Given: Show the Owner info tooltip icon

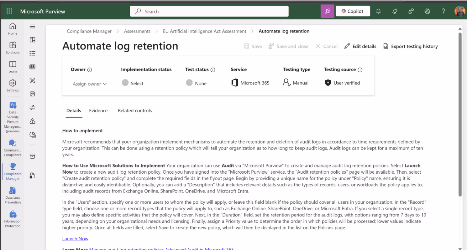Looking at the screenshot, I should pyautogui.click(x=90, y=70).
